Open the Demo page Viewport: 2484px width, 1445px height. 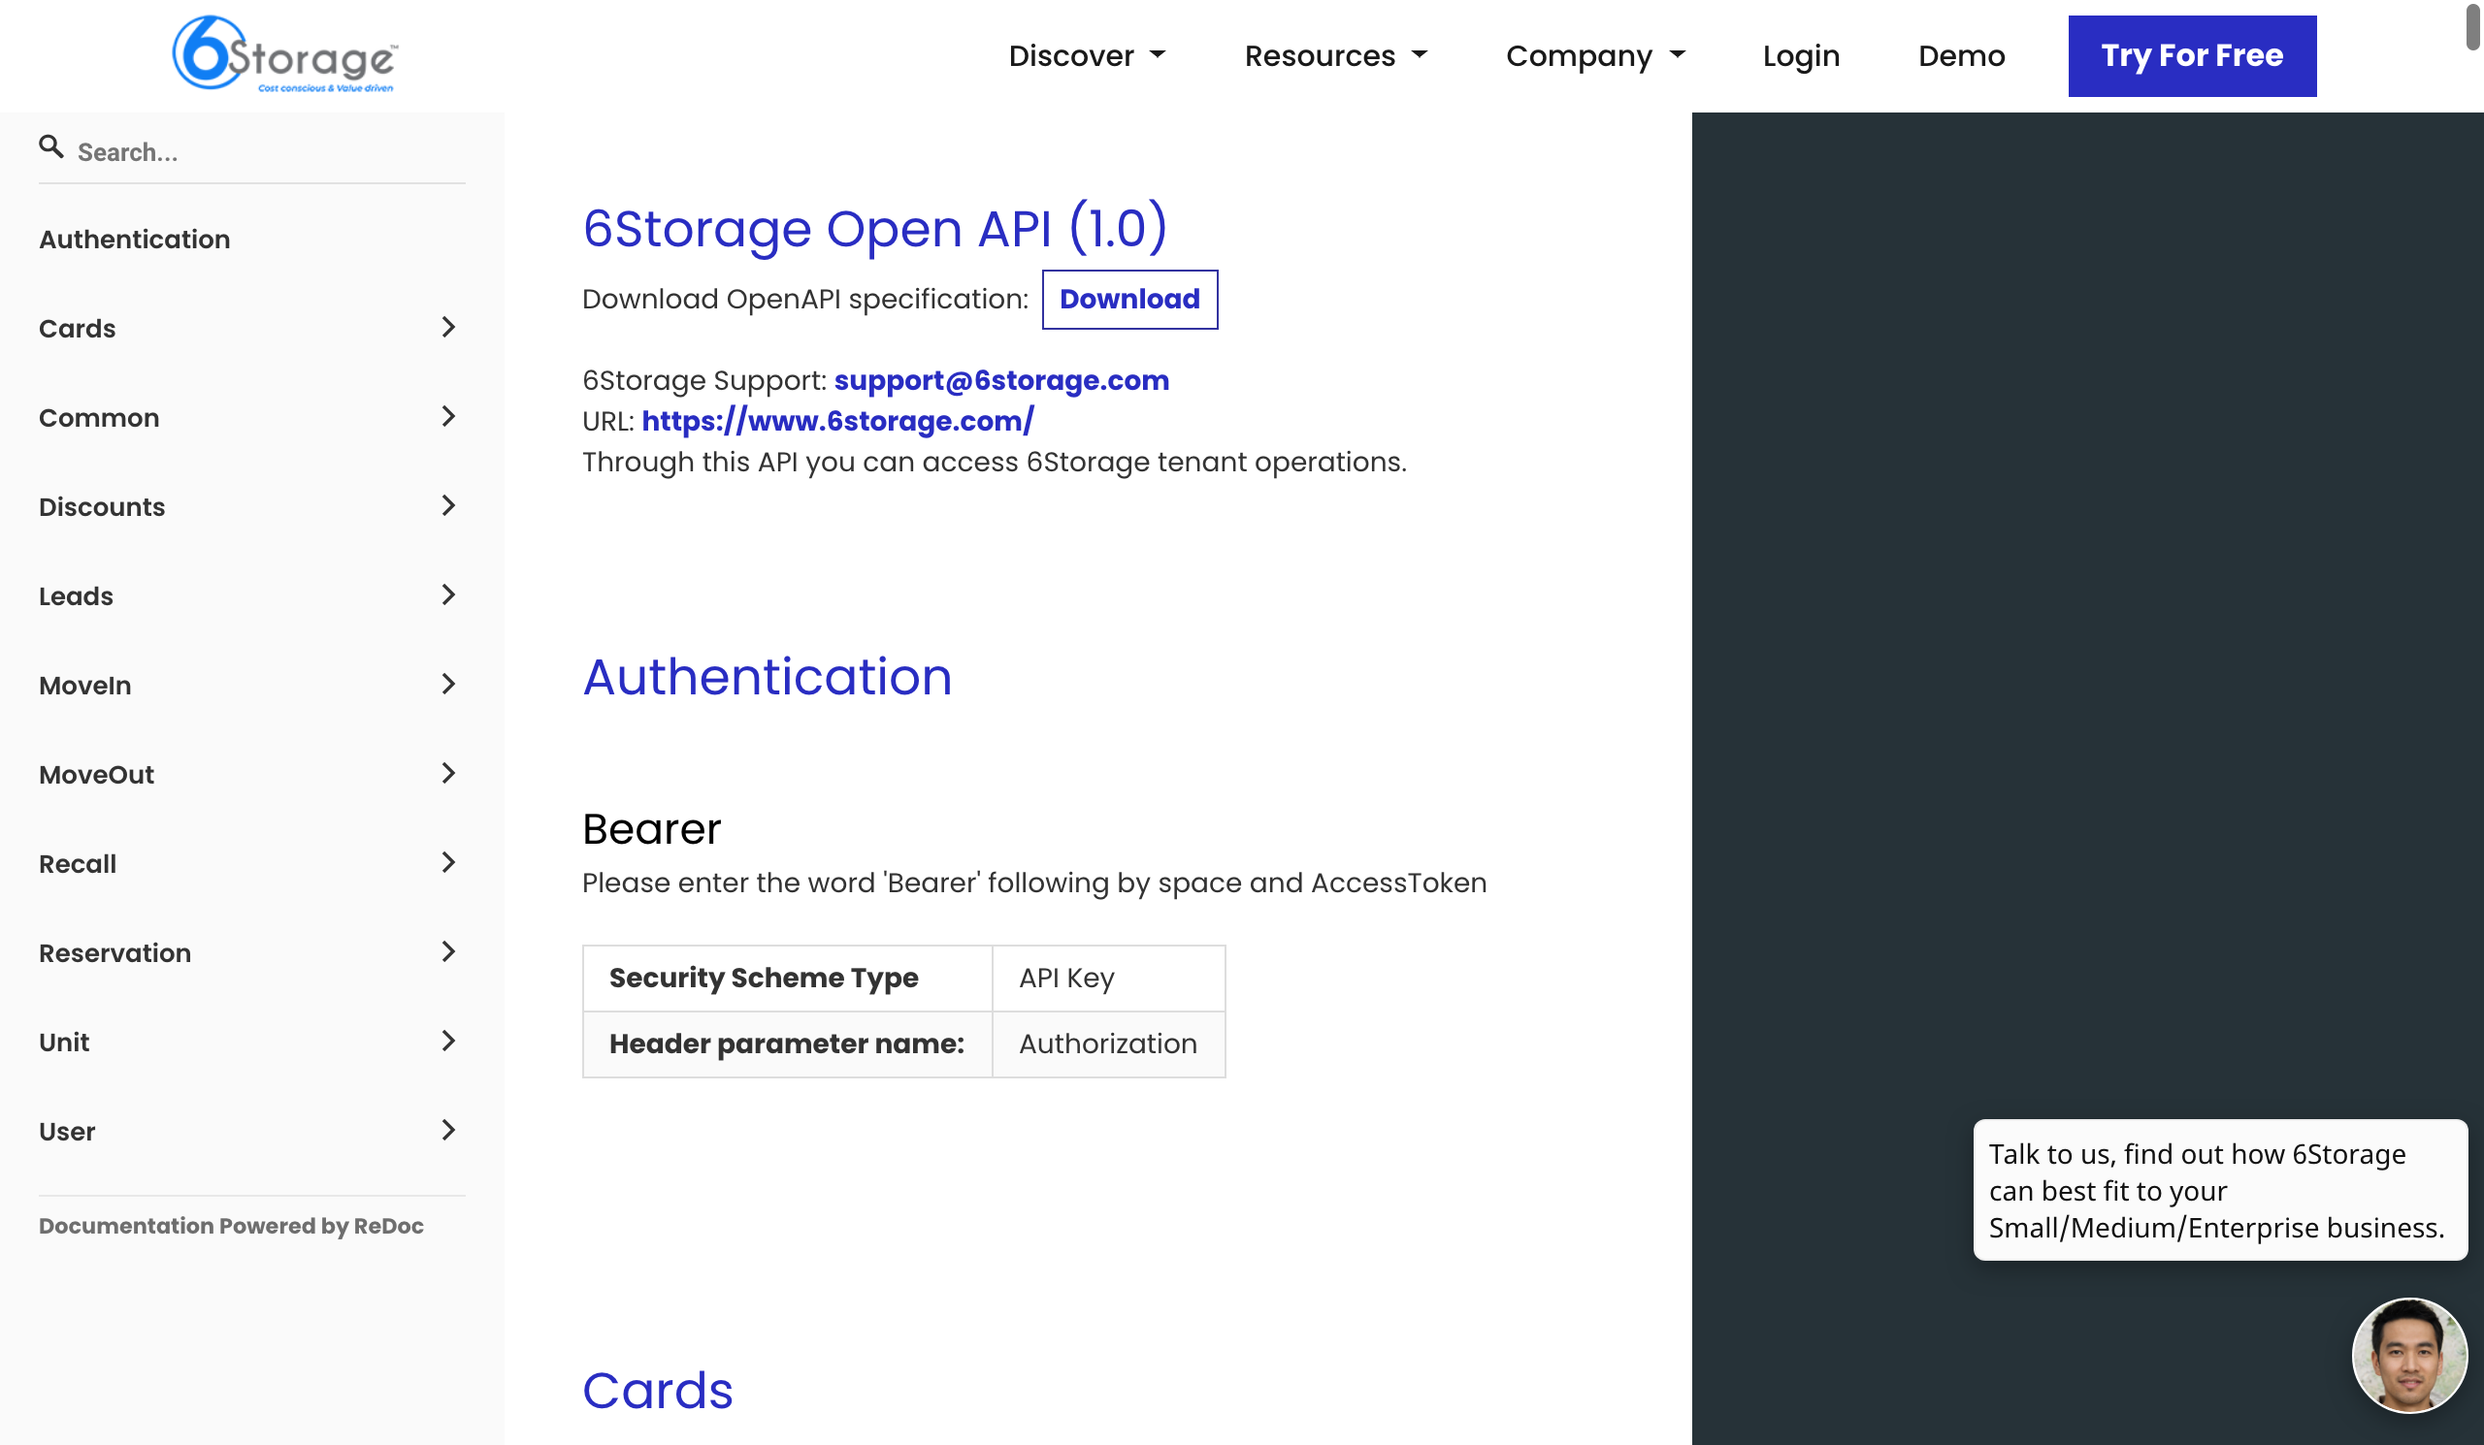point(1962,56)
